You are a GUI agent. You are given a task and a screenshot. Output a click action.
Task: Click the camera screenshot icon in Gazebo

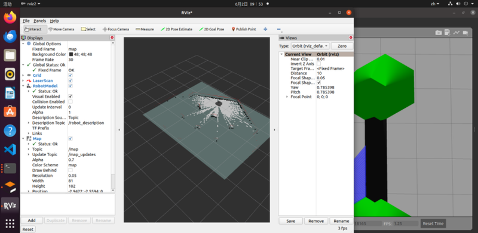(x=439, y=33)
